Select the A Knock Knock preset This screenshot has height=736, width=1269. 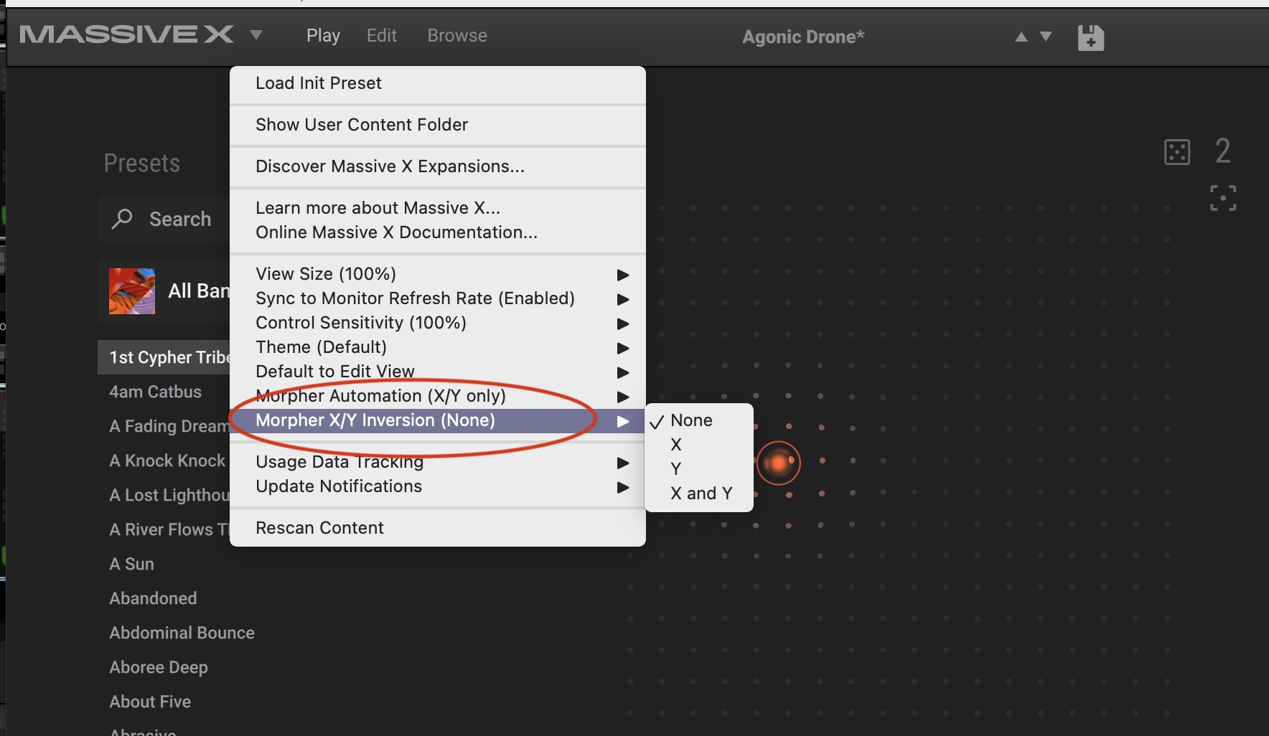click(x=168, y=461)
